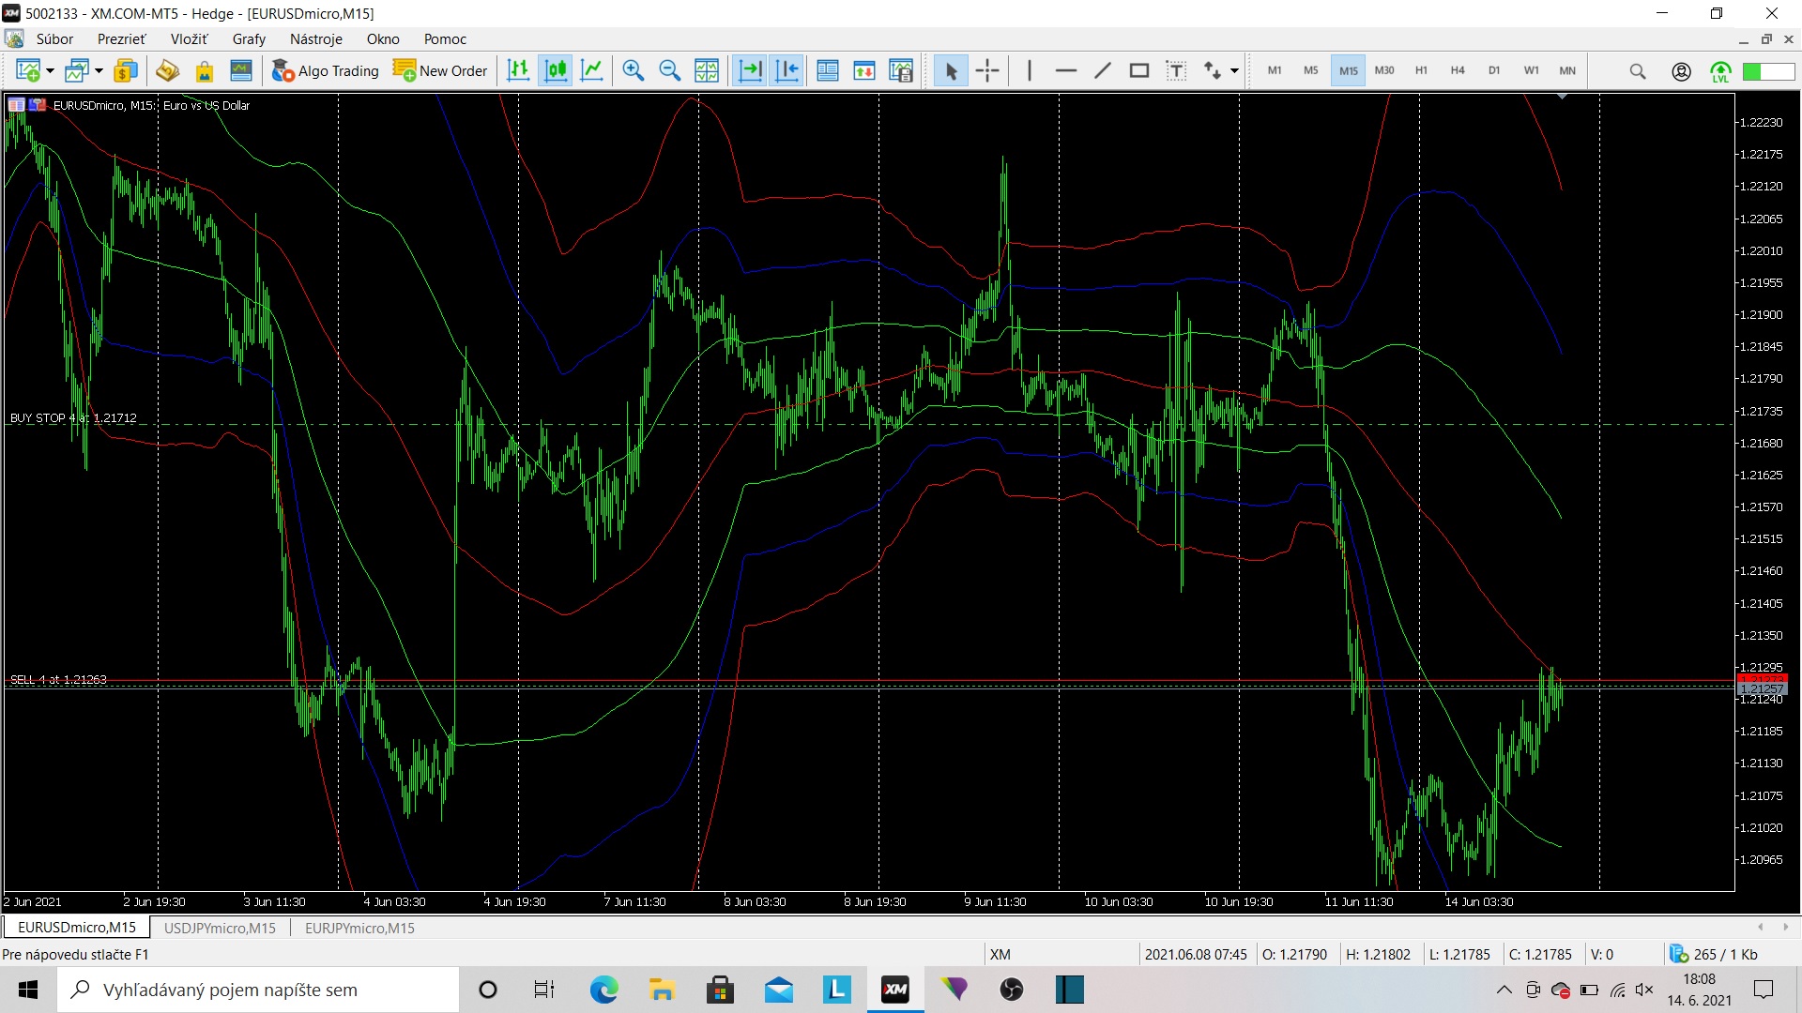The width and height of the screenshot is (1802, 1013).
Task: Click the search magnifier icon
Action: pos(1638,71)
